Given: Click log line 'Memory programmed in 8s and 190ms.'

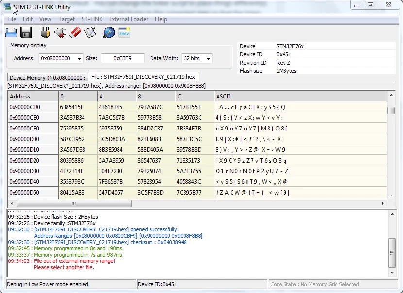Looking at the screenshot, I should coord(79,248).
